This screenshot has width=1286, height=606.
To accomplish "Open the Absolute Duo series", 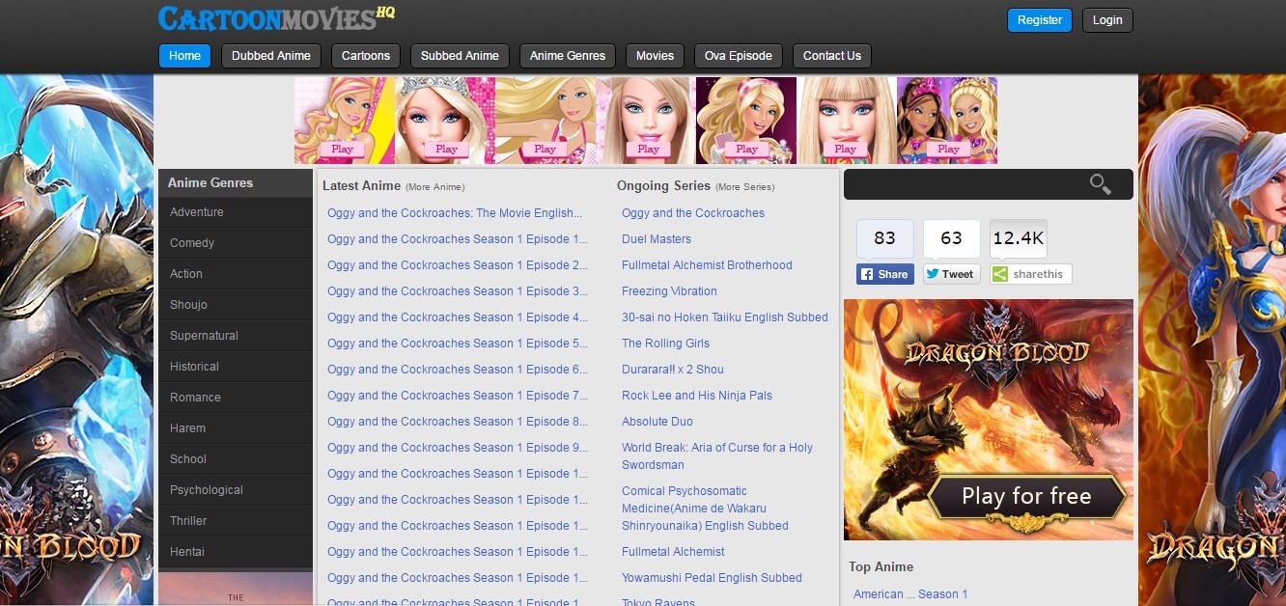I will pyautogui.click(x=657, y=422).
